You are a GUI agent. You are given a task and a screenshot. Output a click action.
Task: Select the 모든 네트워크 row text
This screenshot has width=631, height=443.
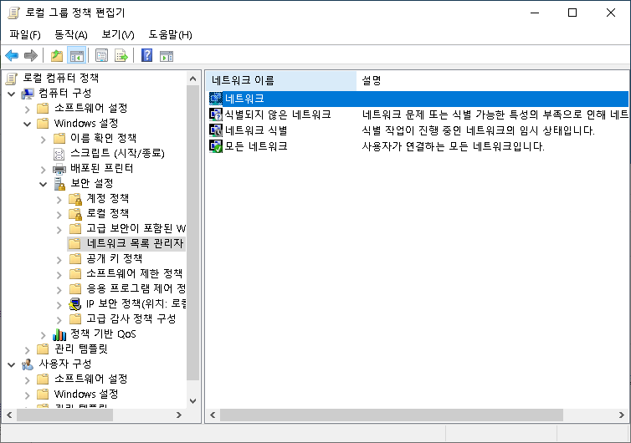pos(256,146)
